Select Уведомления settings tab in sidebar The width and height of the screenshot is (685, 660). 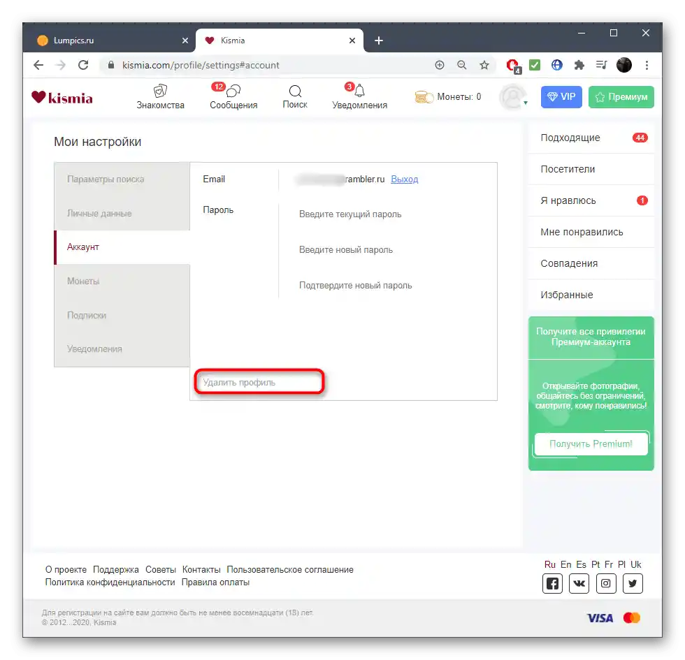coord(122,349)
